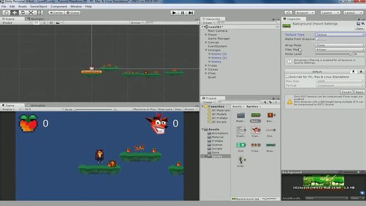The height and width of the screenshot is (206, 366).
Task: Open the Cloud services panel
Action: (x=288, y=13)
